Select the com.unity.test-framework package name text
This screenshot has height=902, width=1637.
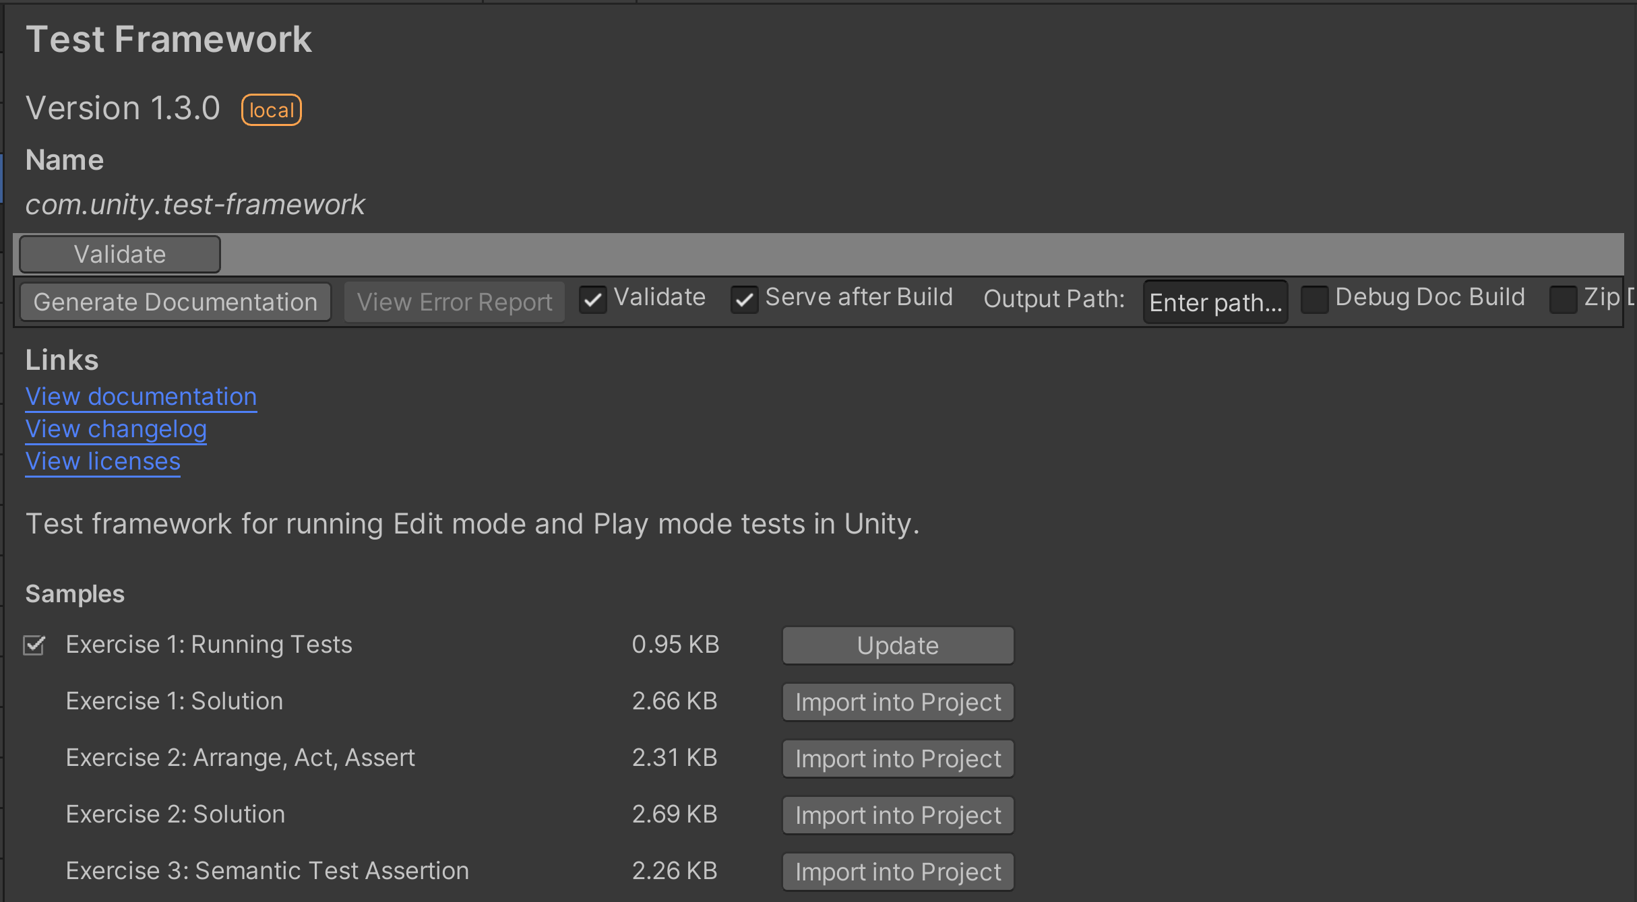point(195,204)
